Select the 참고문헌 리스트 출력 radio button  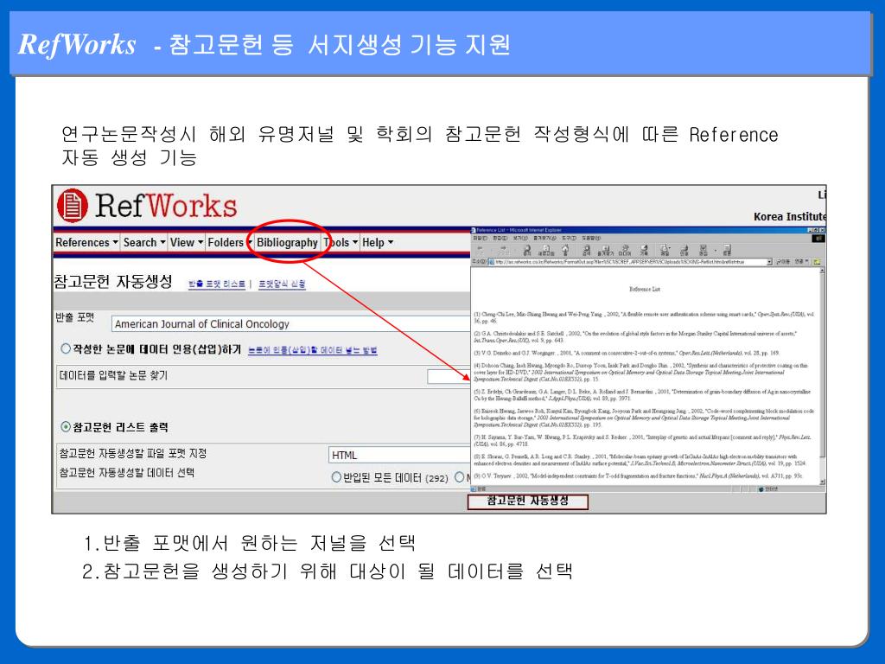coord(66,427)
